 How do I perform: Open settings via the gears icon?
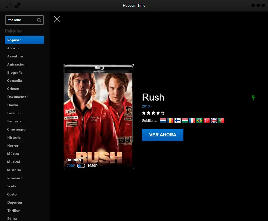click(x=17, y=6)
